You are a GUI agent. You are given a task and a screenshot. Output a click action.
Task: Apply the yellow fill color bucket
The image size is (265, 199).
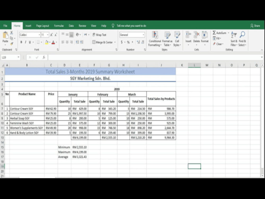point(47,42)
